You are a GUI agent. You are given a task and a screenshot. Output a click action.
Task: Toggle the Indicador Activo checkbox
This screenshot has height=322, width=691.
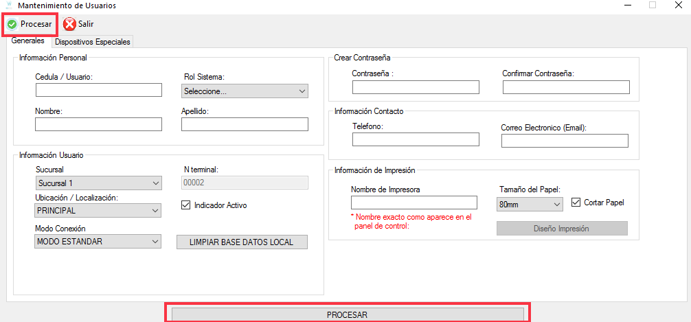[x=185, y=205]
